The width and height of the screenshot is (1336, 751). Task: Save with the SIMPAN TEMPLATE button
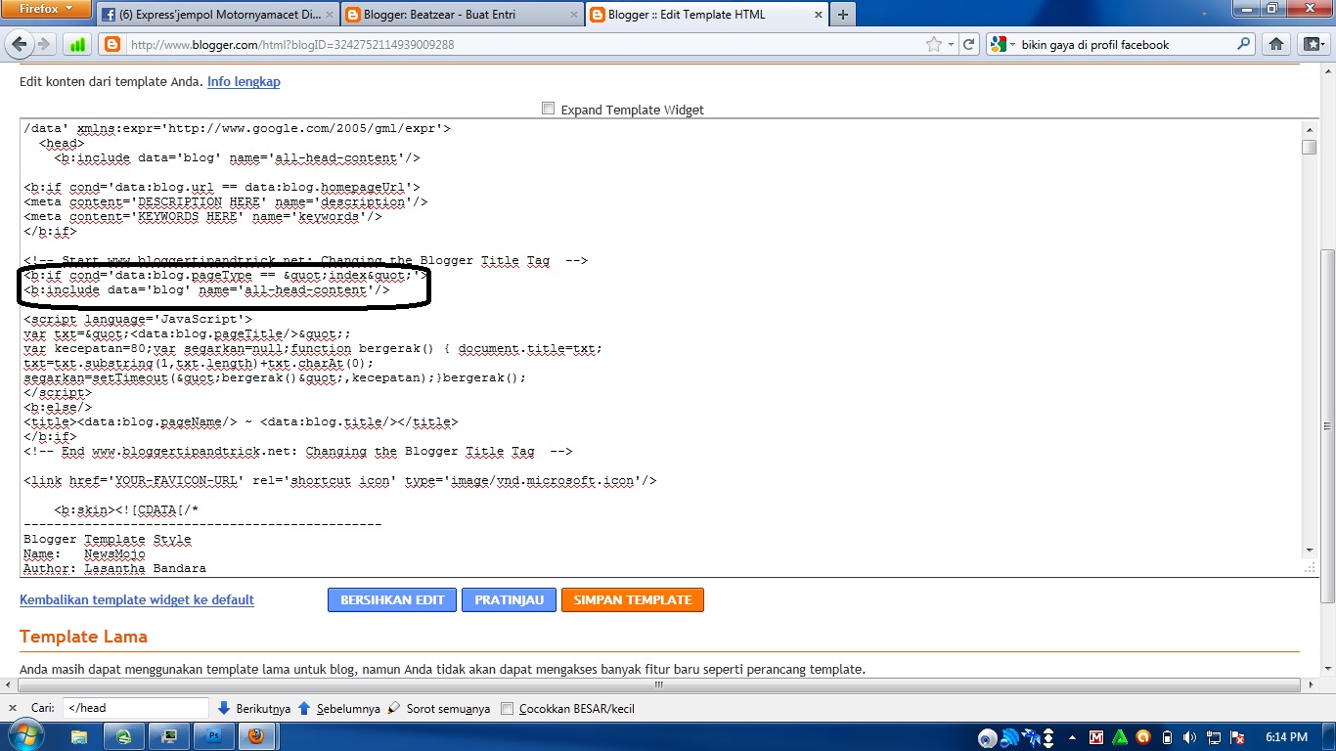point(633,599)
